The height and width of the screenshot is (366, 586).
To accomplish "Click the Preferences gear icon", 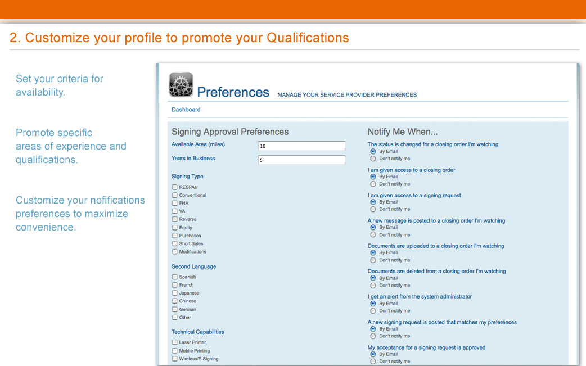I will click(x=181, y=85).
